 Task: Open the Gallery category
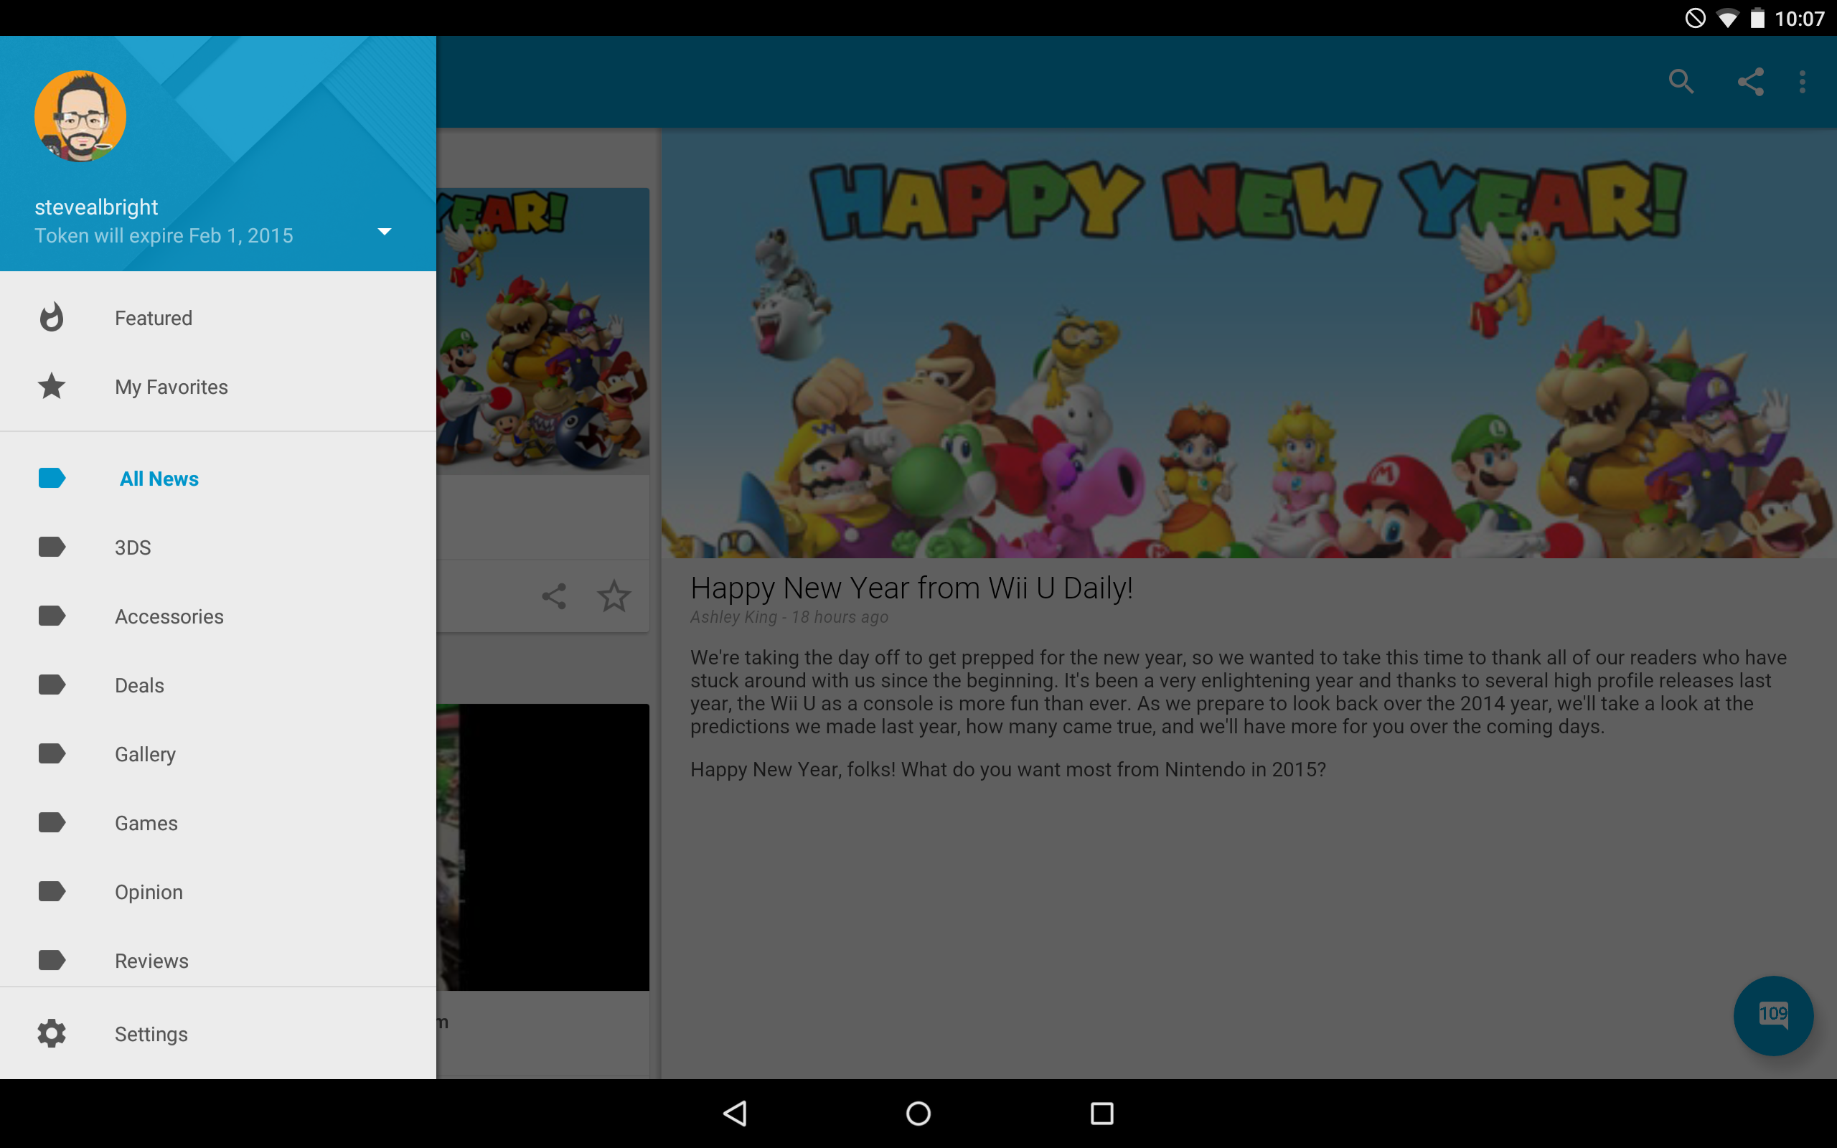pos(145,754)
